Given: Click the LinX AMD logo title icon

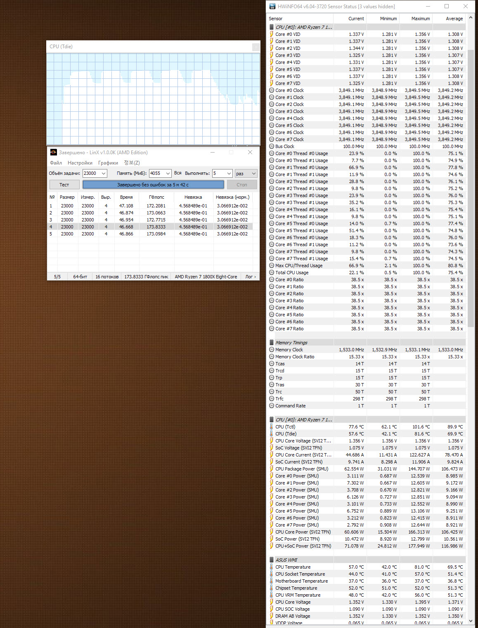Looking at the screenshot, I should [x=53, y=152].
